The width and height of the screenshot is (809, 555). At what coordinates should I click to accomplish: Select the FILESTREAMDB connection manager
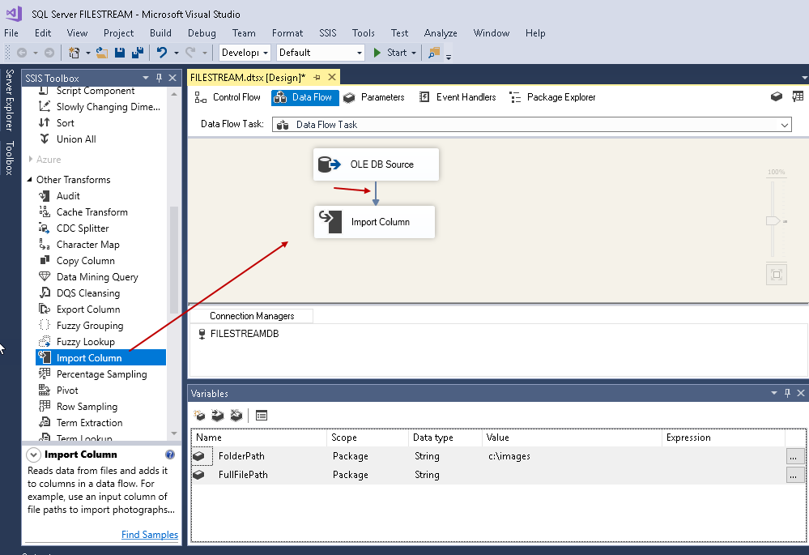tap(239, 334)
